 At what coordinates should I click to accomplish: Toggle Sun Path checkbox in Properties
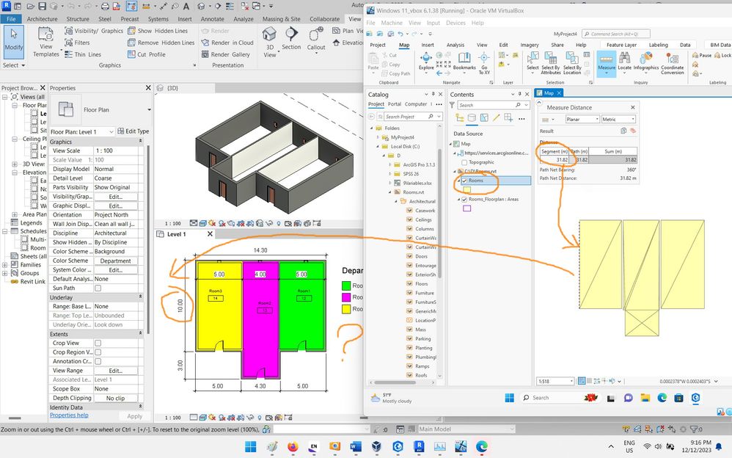[98, 288]
